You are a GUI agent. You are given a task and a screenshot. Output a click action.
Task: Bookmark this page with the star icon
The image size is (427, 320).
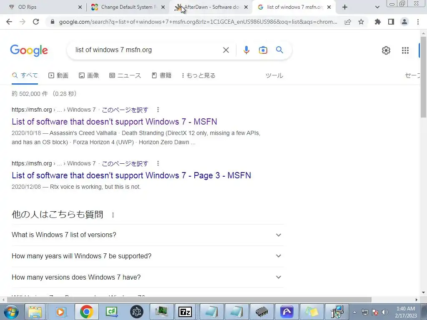point(361,22)
